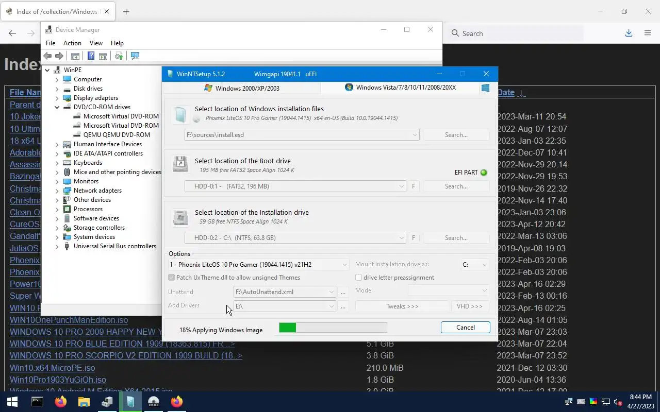Screen dimensions: 660x412
Task: Open a new browser tab with plus
Action: click(x=126, y=11)
